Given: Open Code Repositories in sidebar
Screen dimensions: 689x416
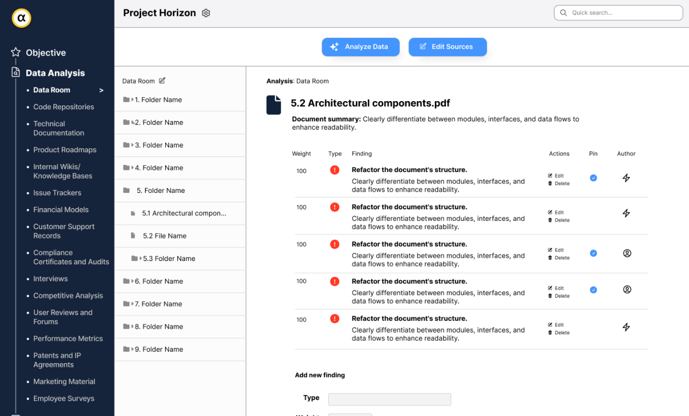Looking at the screenshot, I should click(x=64, y=107).
